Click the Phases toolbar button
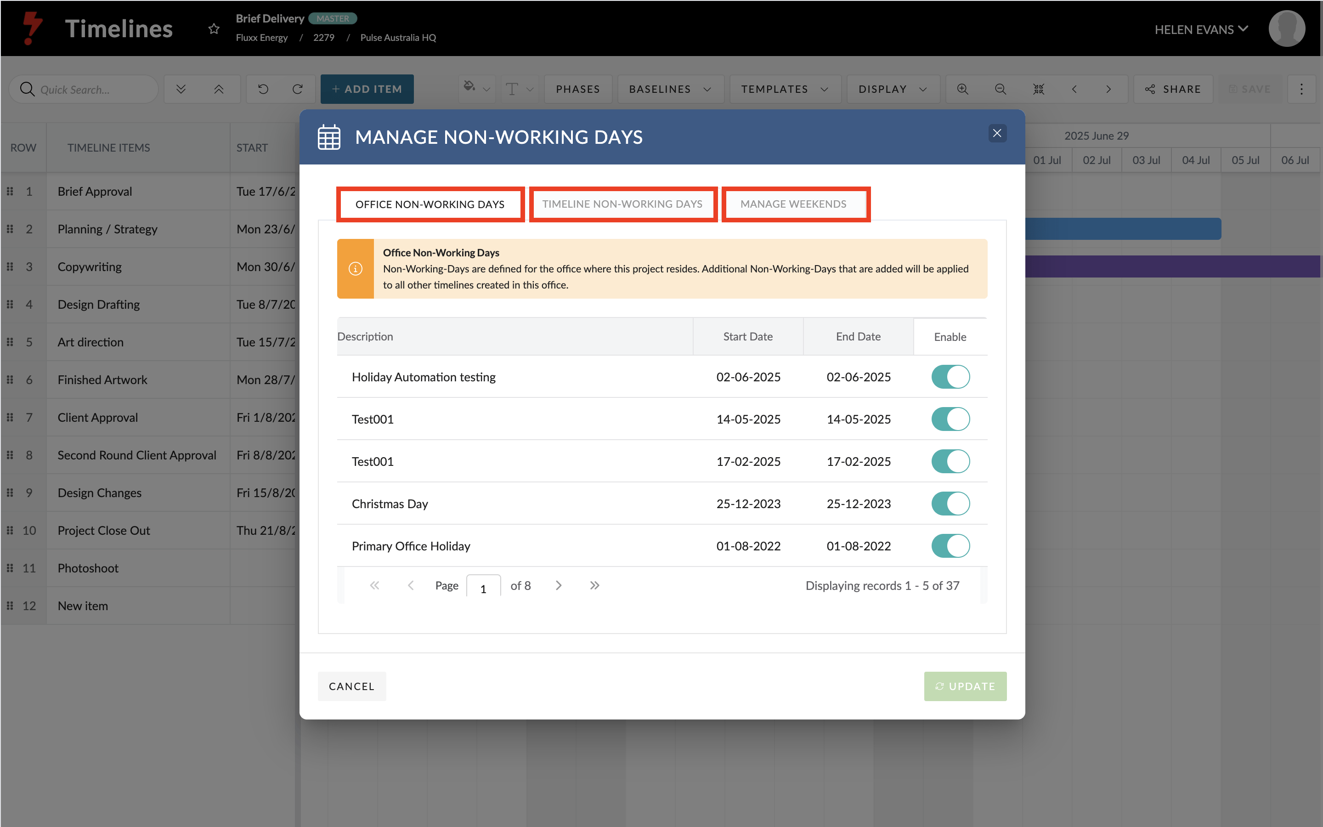 click(578, 89)
